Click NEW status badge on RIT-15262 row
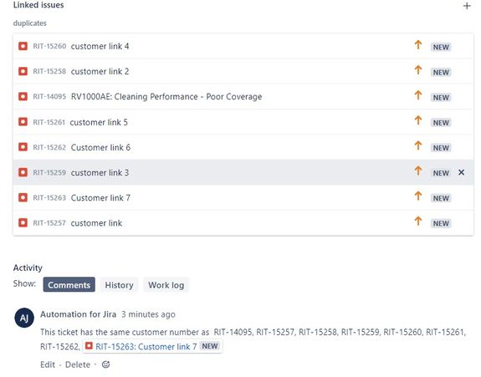The width and height of the screenshot is (481, 377). tap(441, 148)
